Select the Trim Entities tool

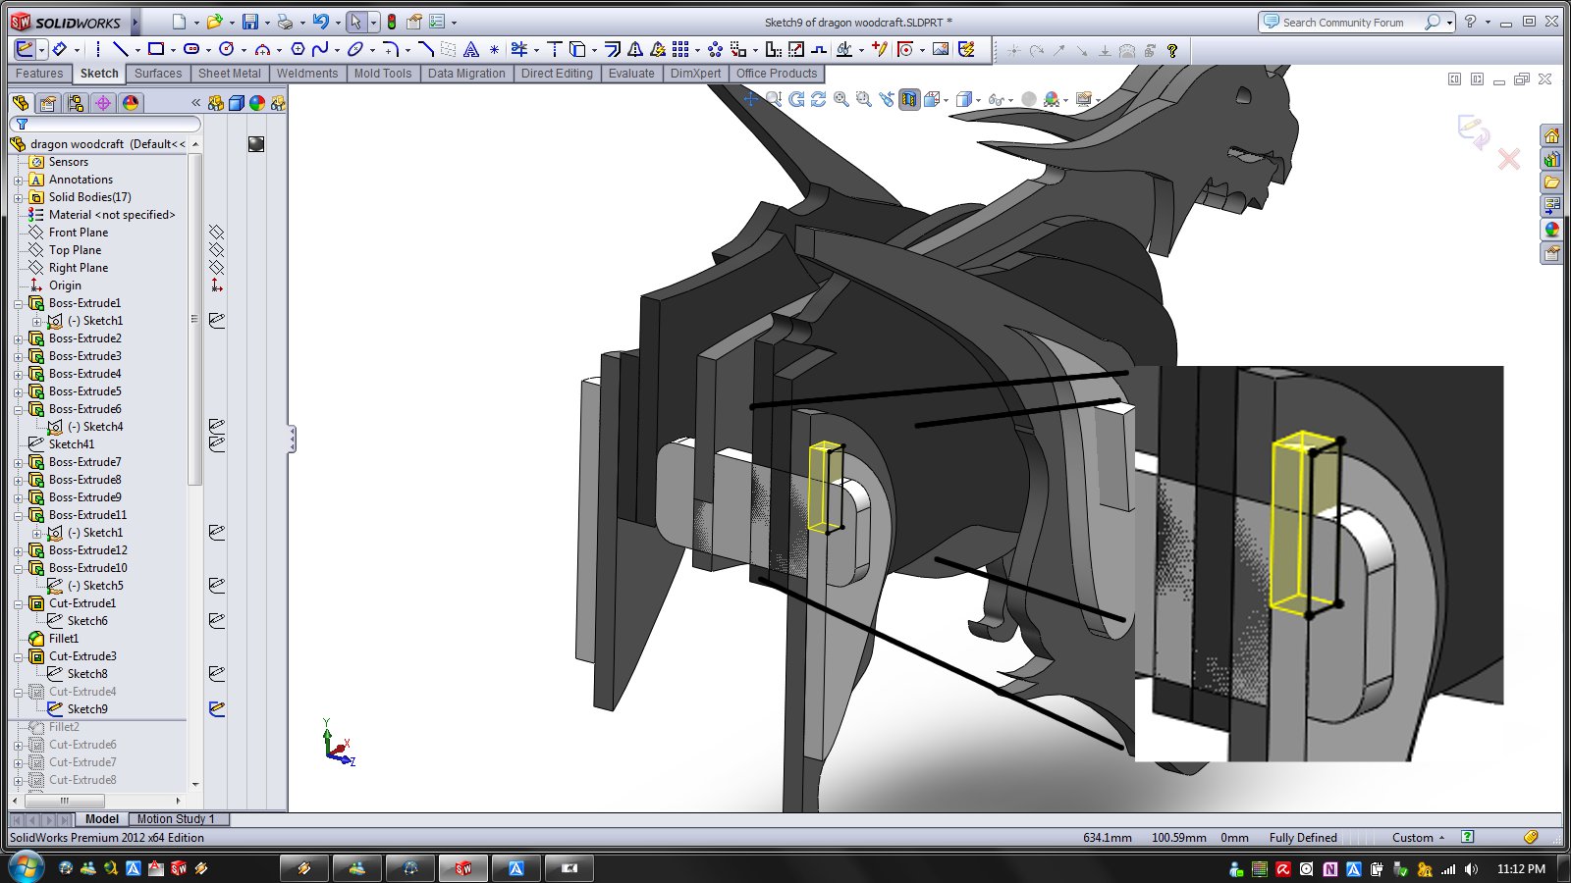click(519, 49)
